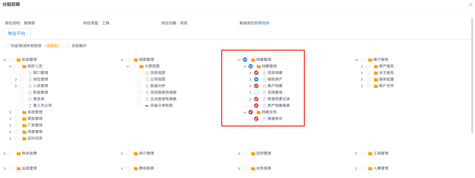Expand the 房产服务 node
The height and width of the screenshot is (178, 475).
[x=362, y=66]
